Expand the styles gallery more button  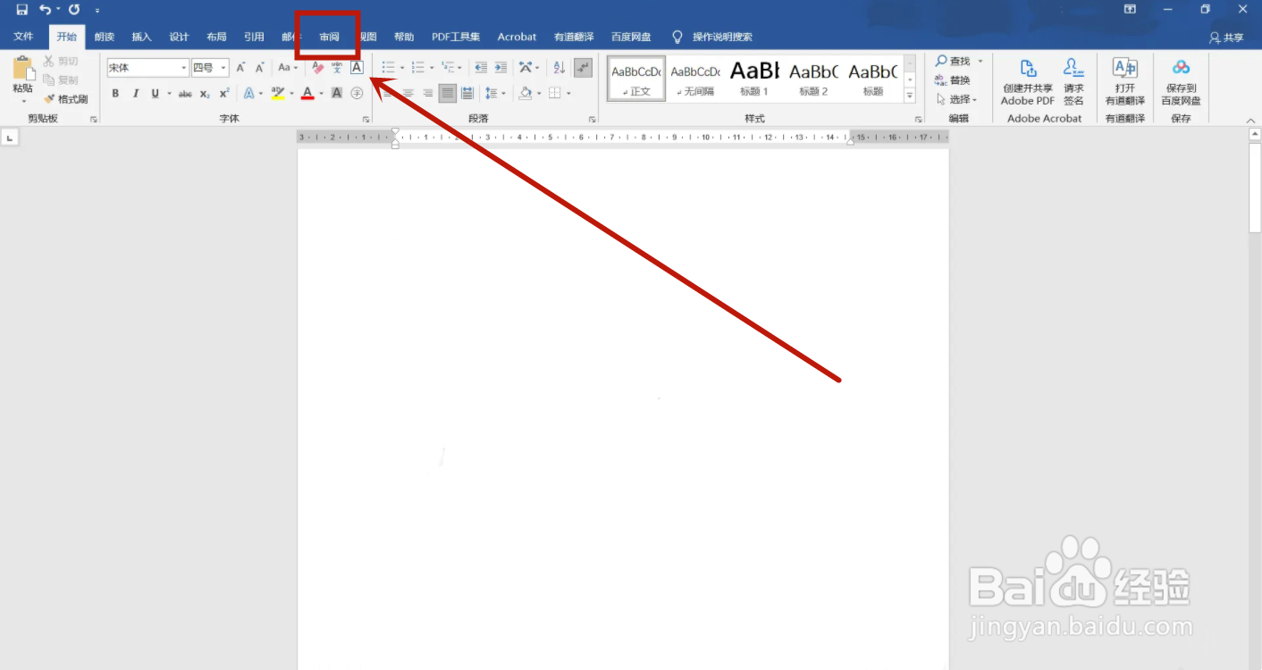[x=910, y=95]
